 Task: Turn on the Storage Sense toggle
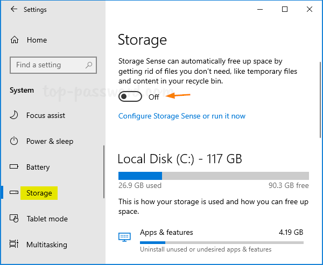point(130,97)
